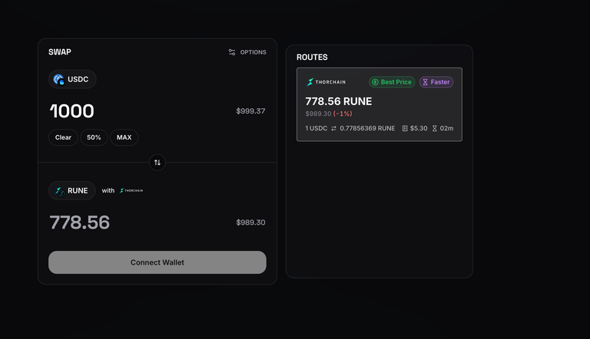Click the Clear amount button

(x=63, y=137)
